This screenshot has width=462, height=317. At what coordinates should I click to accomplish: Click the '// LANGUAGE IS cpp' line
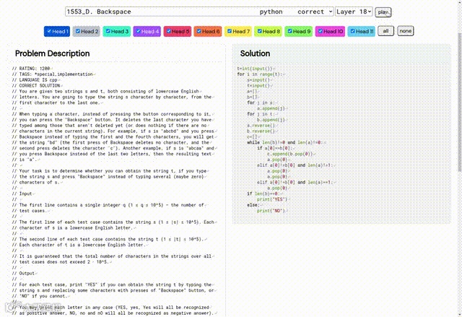pyautogui.click(x=35, y=80)
